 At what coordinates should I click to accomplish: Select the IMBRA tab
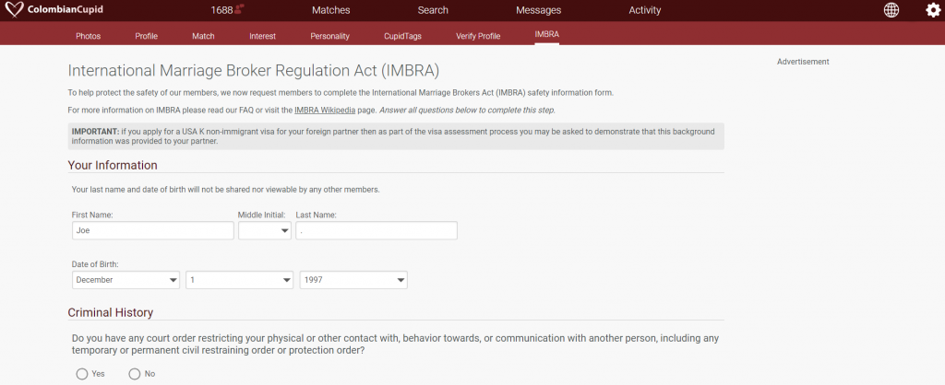pos(546,34)
